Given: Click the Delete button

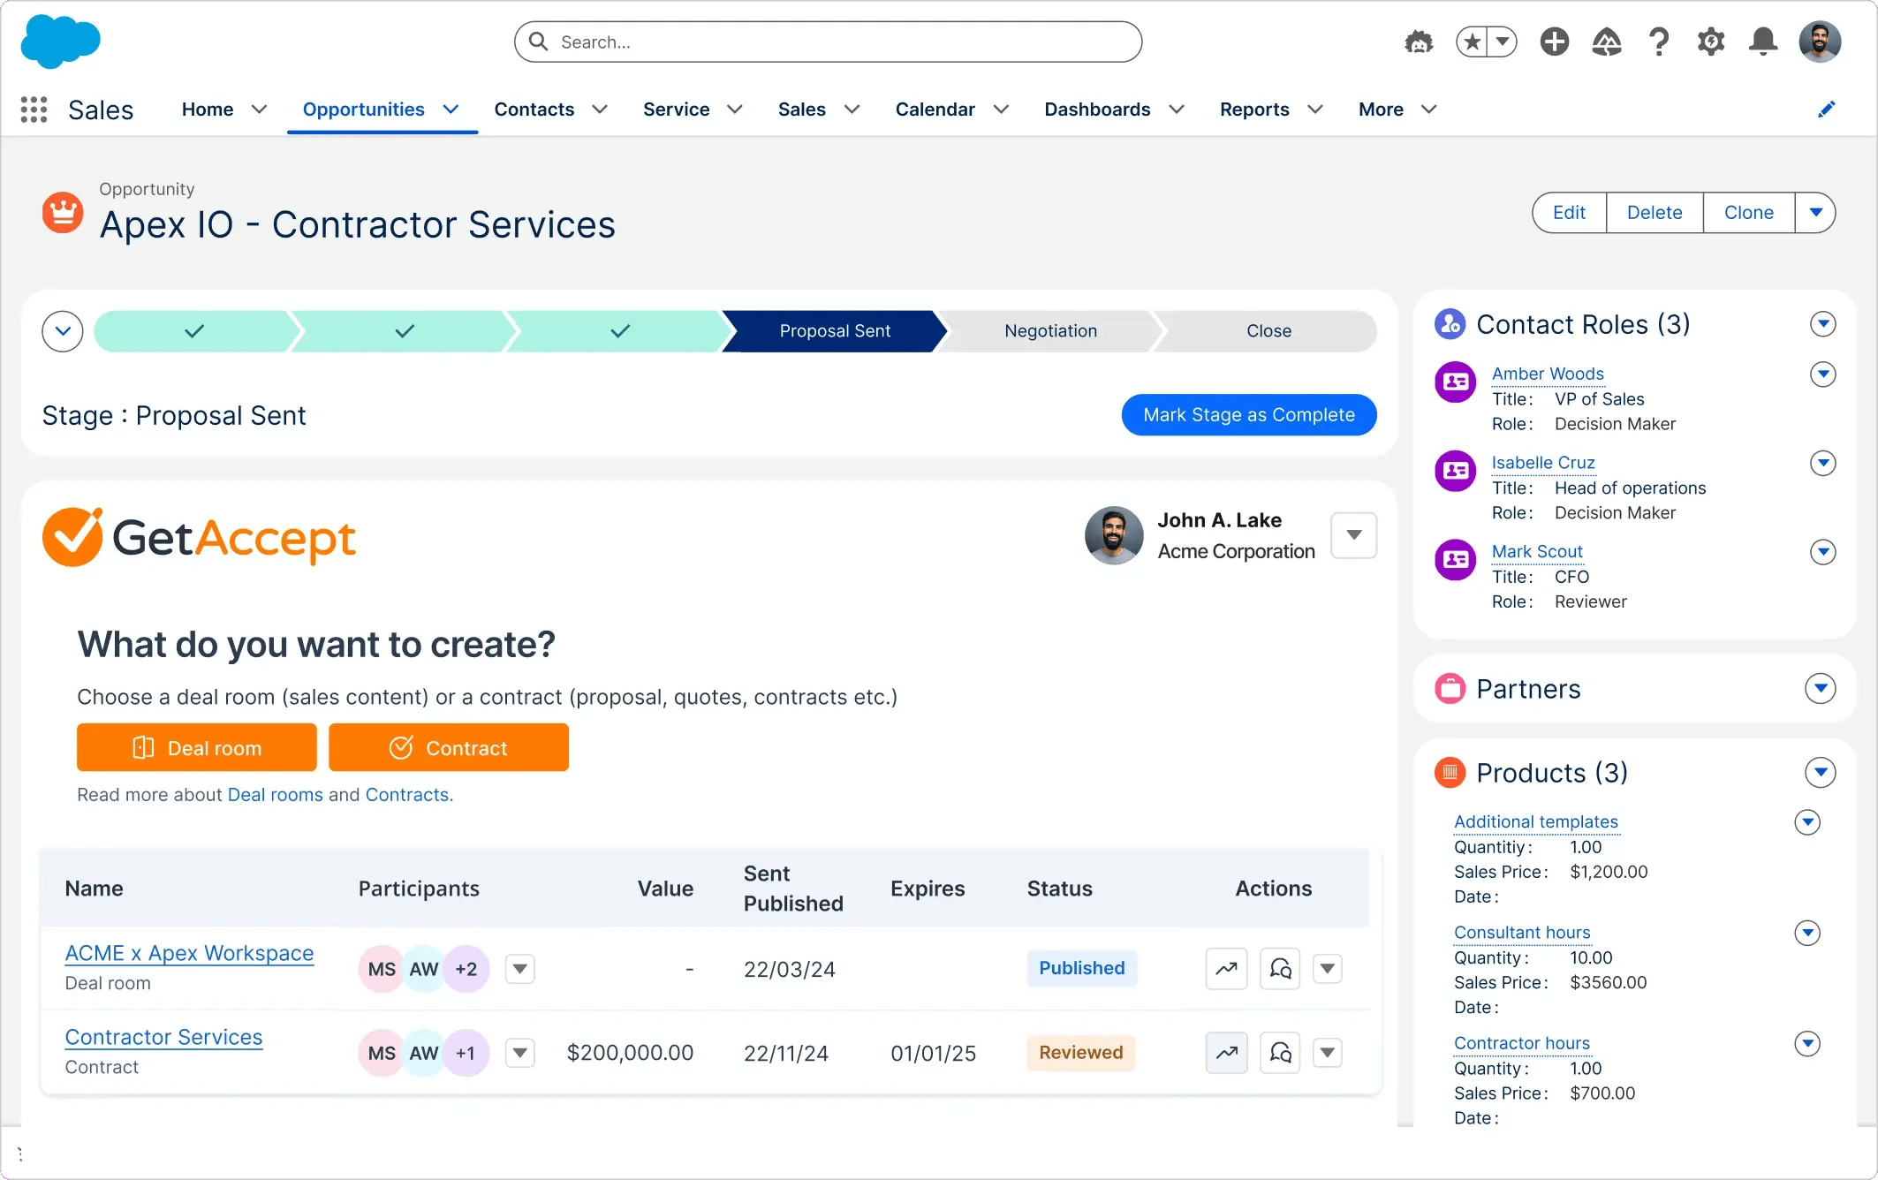Looking at the screenshot, I should coord(1655,213).
